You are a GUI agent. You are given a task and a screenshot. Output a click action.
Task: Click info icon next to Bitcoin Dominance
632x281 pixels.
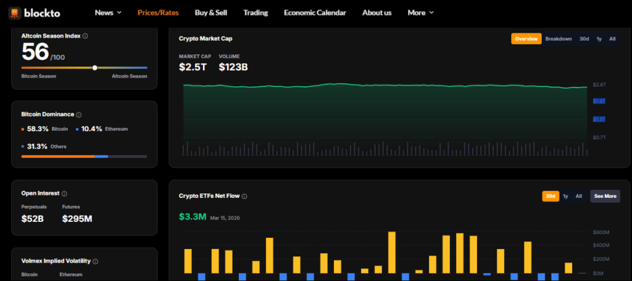click(x=78, y=115)
